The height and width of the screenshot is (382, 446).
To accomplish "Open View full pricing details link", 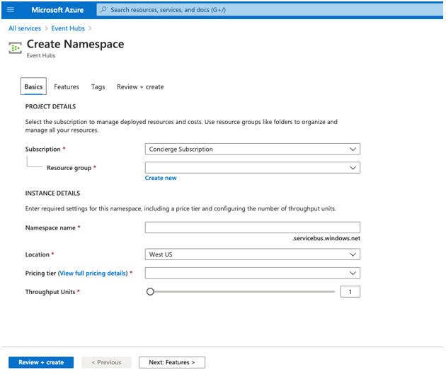I will [93, 274].
